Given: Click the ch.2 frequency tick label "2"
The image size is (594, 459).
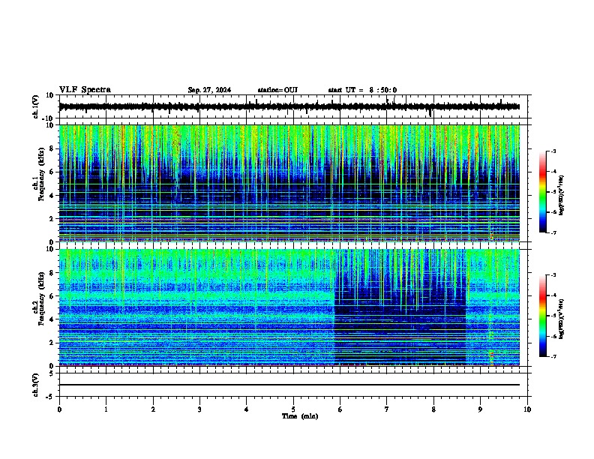Looking at the screenshot, I should point(52,343).
